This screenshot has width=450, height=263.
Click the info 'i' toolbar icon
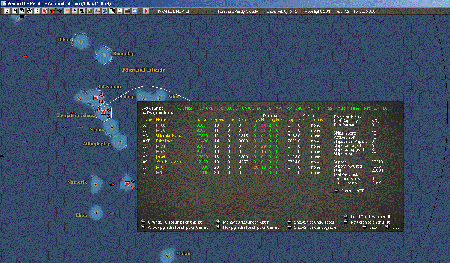pos(37,11)
